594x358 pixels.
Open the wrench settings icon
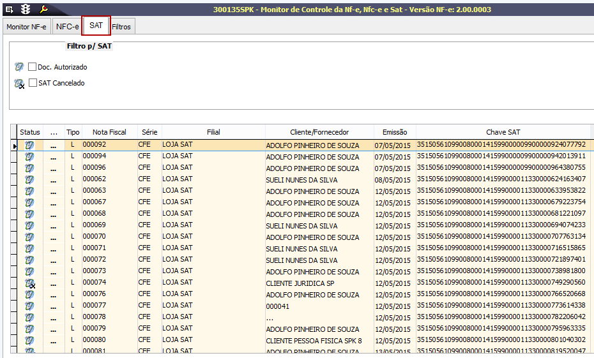pyautogui.click(x=43, y=9)
